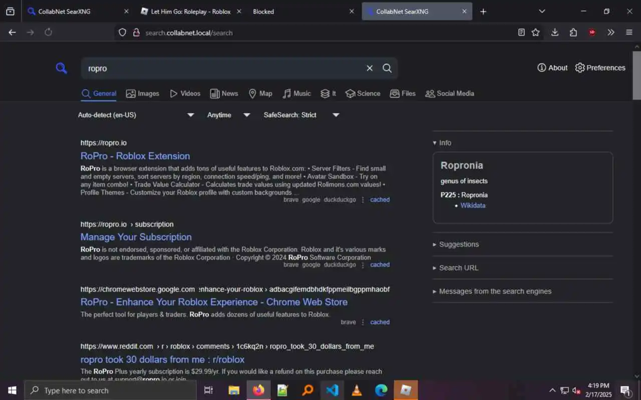Open RoPro Chrome Web Store result link

pyautogui.click(x=214, y=302)
